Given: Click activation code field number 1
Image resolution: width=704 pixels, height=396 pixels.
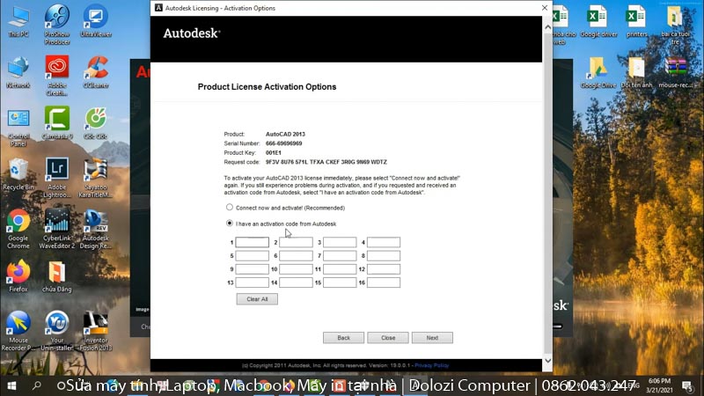Looking at the screenshot, I should click(x=252, y=242).
